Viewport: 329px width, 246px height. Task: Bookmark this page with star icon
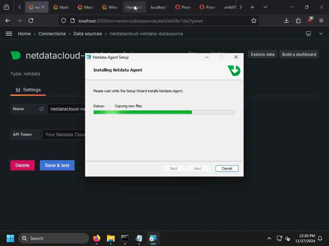(254, 21)
